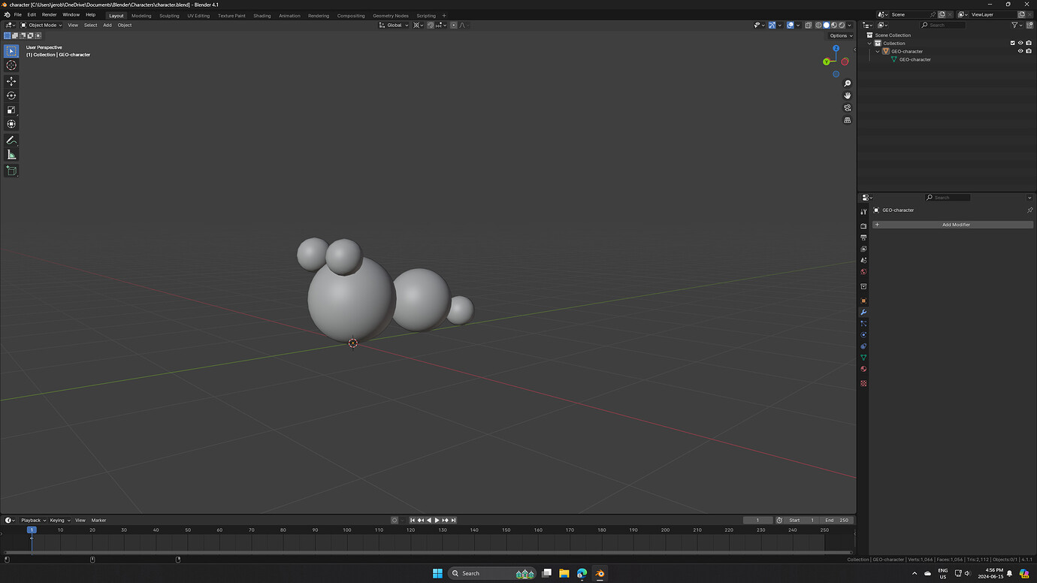
Task: Activate the Rotate tool
Action: (11, 95)
